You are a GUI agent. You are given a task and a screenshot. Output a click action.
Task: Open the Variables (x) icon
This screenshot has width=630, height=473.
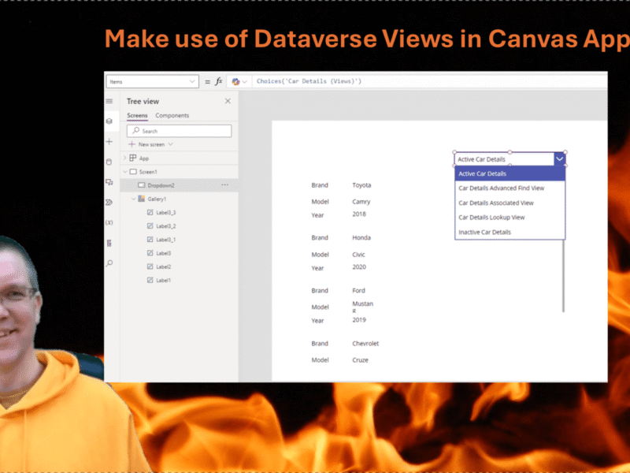pyautogui.click(x=109, y=222)
